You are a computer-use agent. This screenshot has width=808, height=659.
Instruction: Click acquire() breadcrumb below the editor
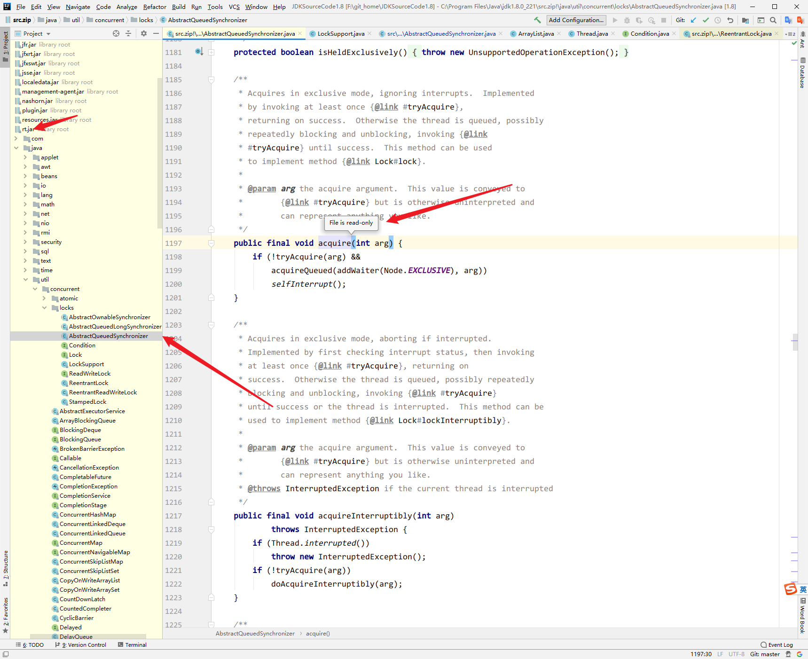[318, 634]
